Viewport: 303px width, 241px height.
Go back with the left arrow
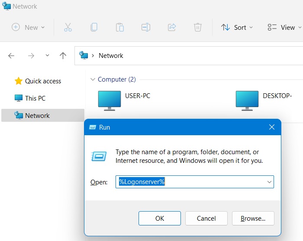click(11, 56)
